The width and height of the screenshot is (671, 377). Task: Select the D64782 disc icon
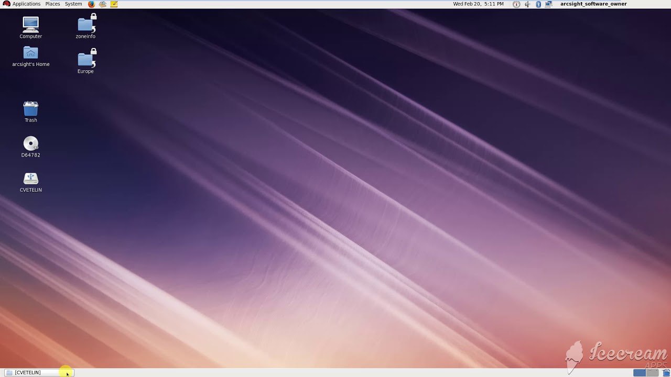(31, 147)
